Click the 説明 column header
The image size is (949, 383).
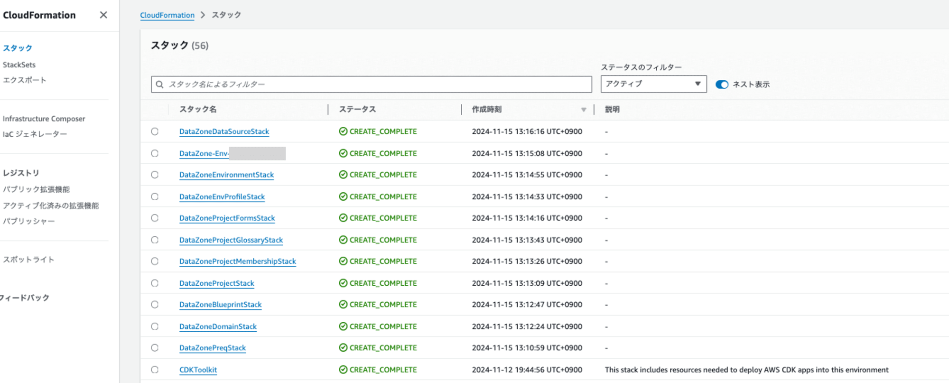click(x=612, y=110)
